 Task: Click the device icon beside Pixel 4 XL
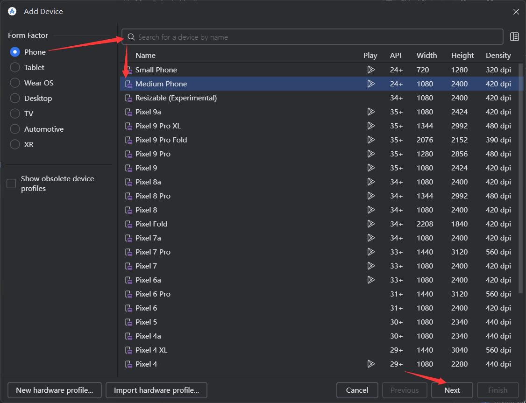tap(128, 350)
